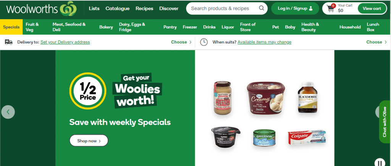Click the View cart button
The image size is (391, 166).
coord(372,8)
